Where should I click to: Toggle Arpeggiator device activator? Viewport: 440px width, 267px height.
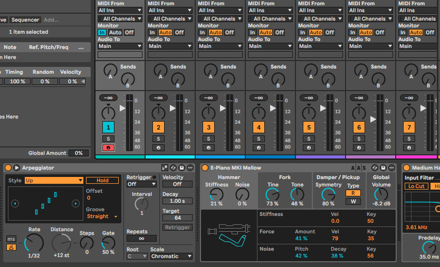click(8, 168)
